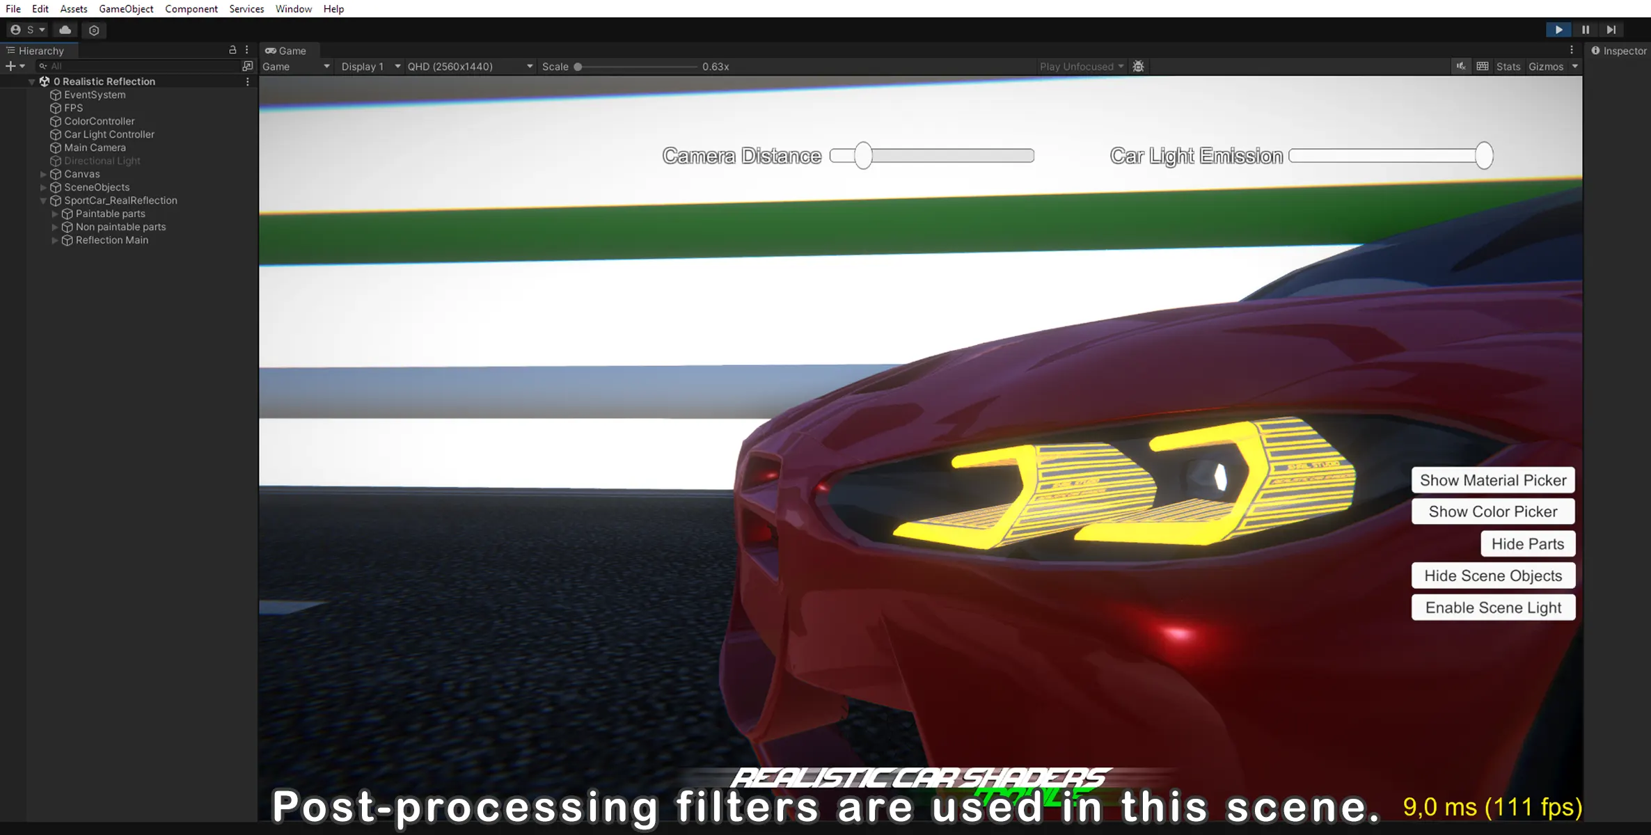Screen dimensions: 1651x835
Task: Toggle the Stats overlay
Action: click(x=1508, y=67)
